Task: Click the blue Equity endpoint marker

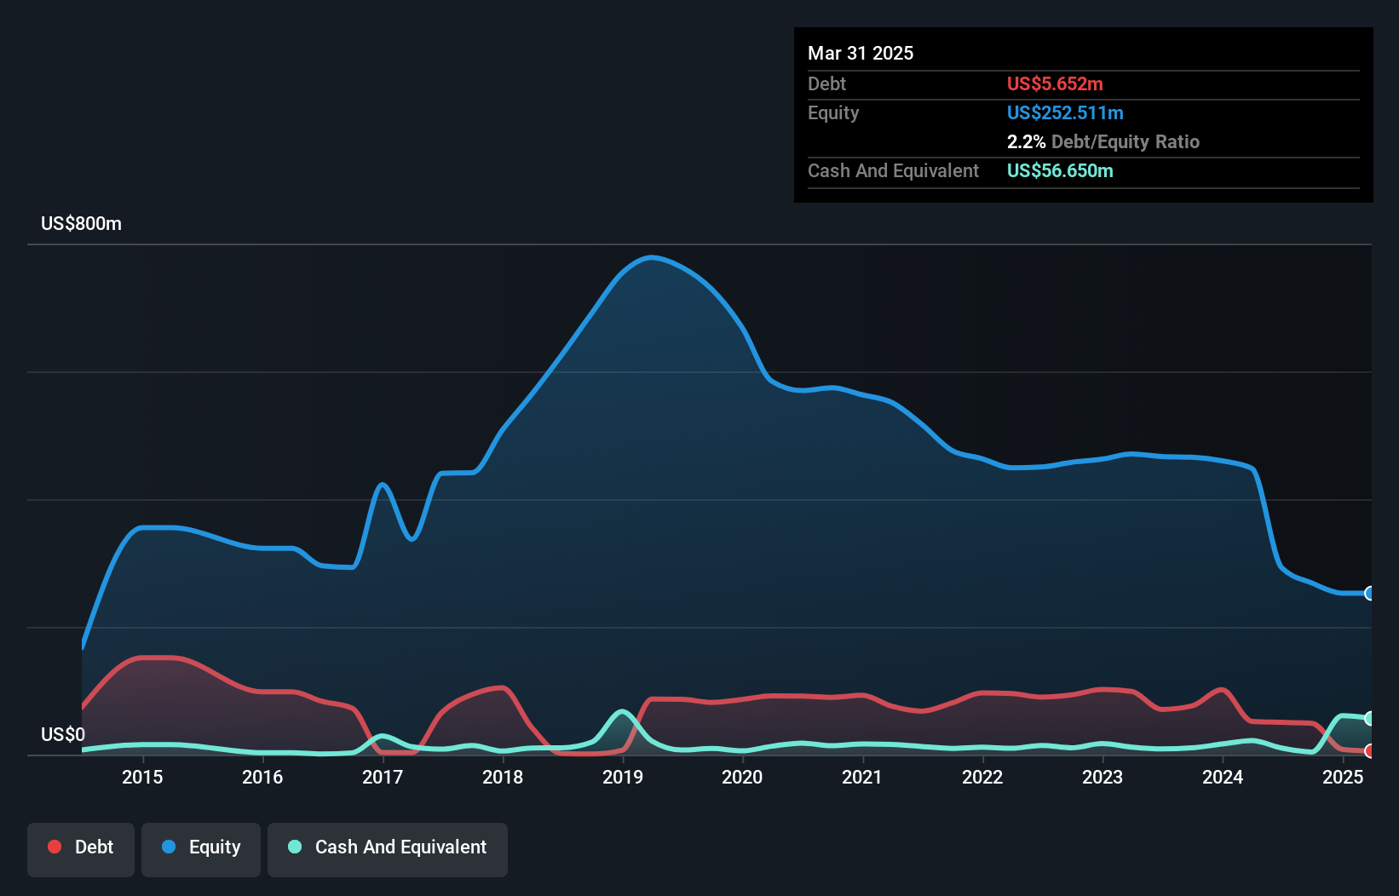Action: coord(1370,594)
